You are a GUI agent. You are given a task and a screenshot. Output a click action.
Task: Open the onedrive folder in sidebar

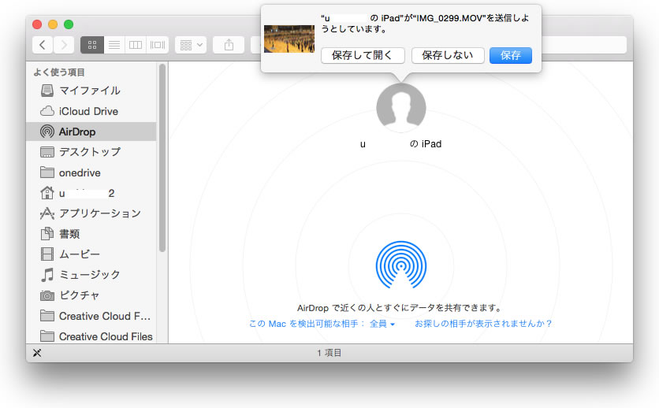(91, 172)
